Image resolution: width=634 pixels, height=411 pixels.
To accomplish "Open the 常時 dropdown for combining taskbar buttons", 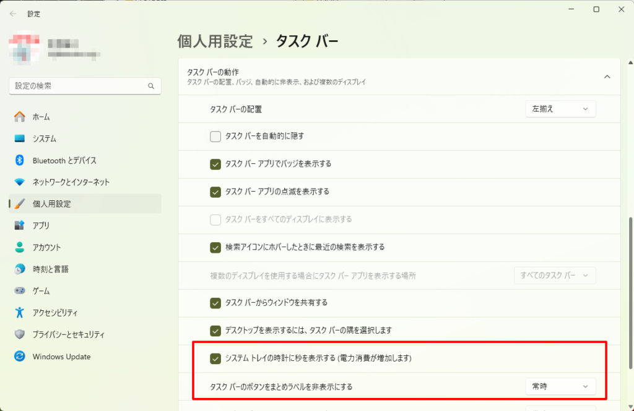I will (x=560, y=387).
